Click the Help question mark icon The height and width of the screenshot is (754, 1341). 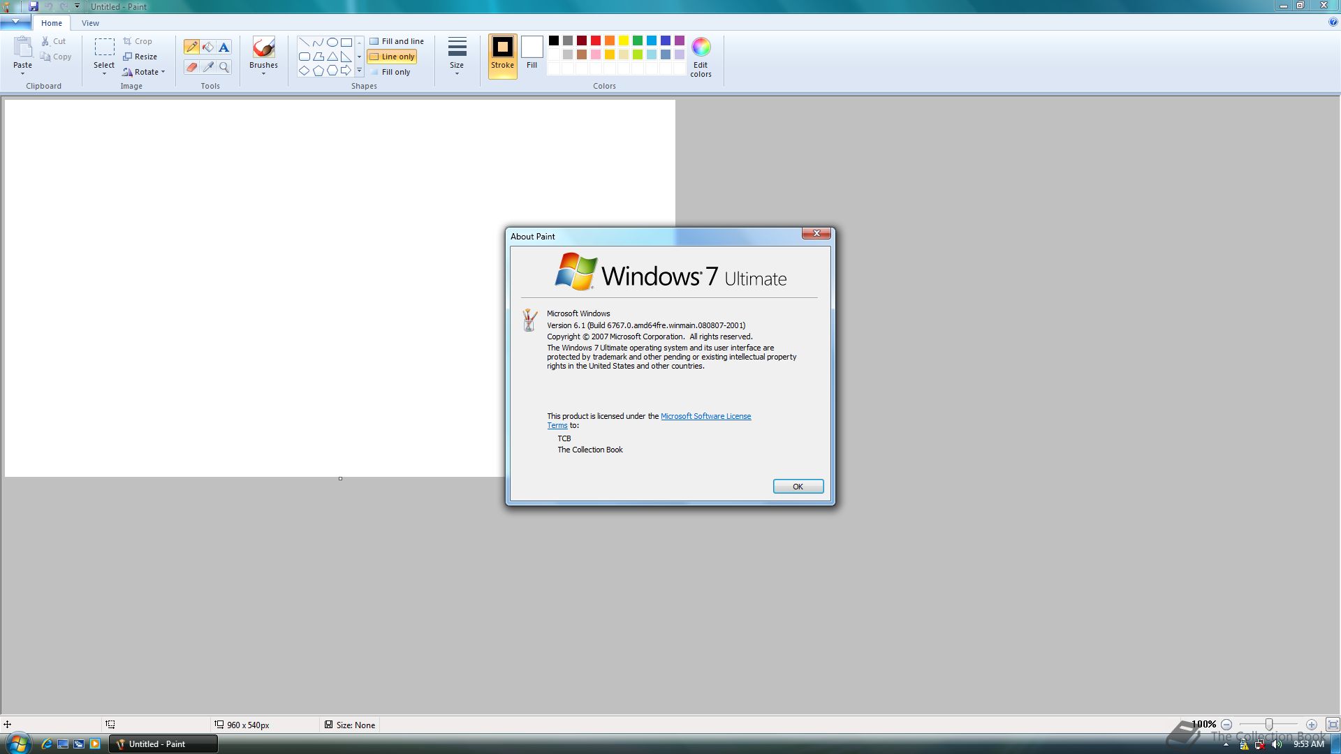pos(1333,22)
